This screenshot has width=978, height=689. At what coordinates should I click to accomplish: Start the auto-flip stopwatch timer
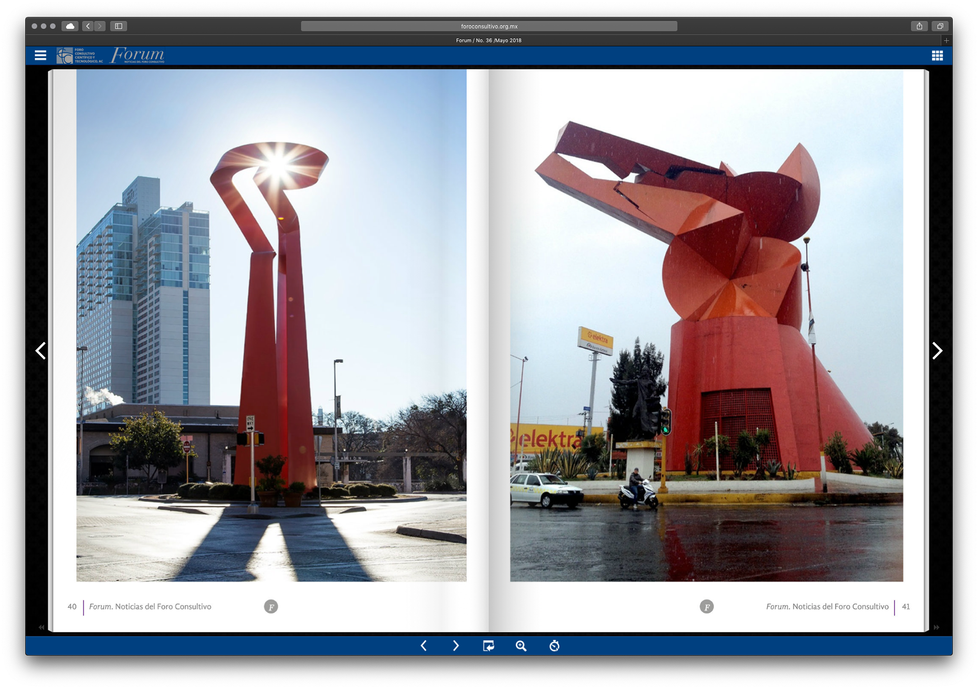(554, 646)
